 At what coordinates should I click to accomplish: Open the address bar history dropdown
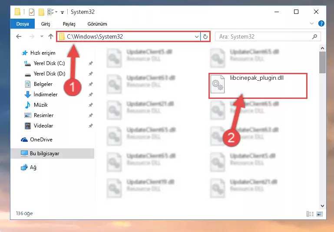197,36
